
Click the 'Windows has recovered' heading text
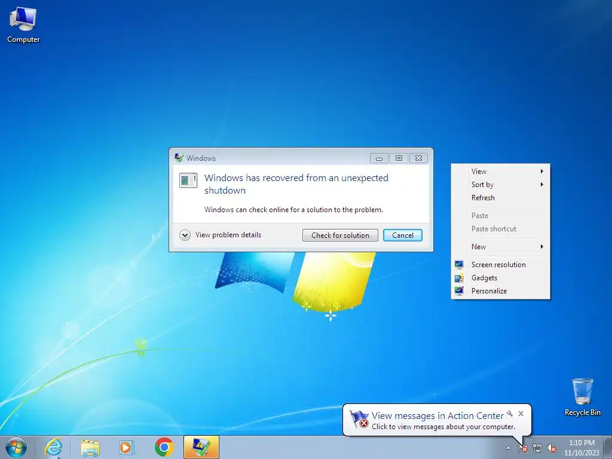pyautogui.click(x=296, y=184)
